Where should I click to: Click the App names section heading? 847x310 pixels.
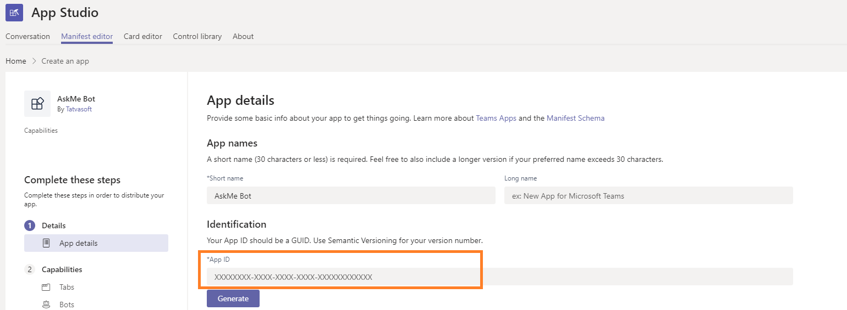coord(232,143)
